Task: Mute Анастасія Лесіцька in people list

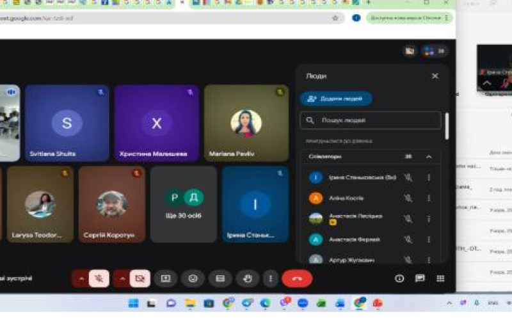Action: pos(408,219)
